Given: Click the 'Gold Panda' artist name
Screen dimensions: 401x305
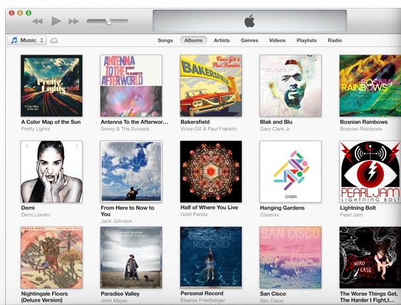Looking at the screenshot, I should (194, 214).
